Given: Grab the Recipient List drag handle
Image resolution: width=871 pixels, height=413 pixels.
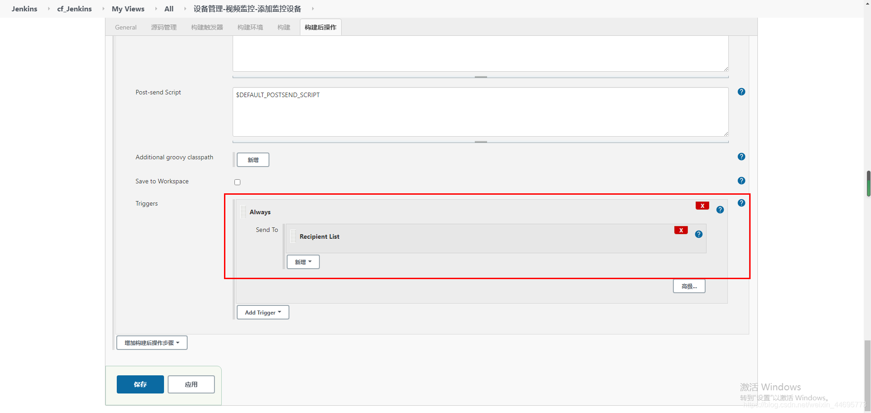Looking at the screenshot, I should (x=293, y=236).
